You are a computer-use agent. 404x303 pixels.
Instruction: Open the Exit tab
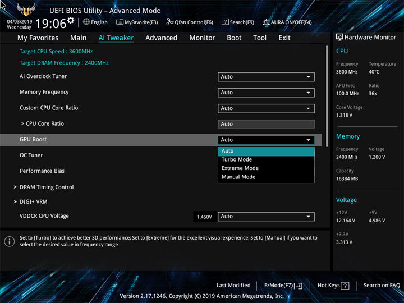[x=284, y=38]
